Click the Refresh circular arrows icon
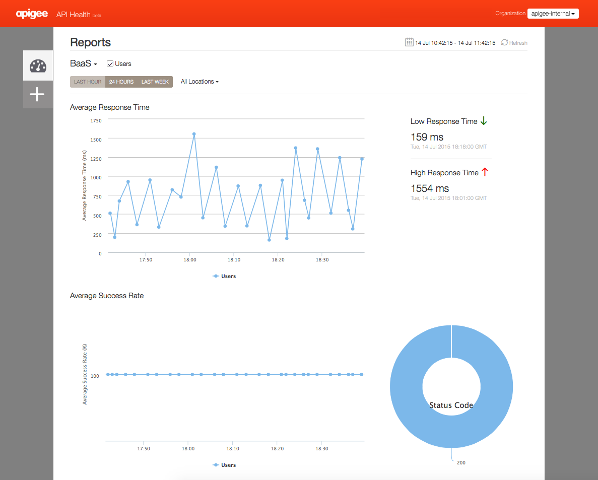The height and width of the screenshot is (480, 598). coord(504,42)
